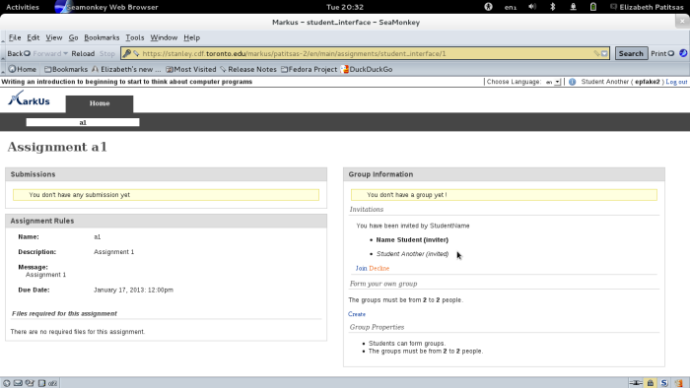The image size is (690, 388).
Task: Click the Create group link
Action: [x=357, y=314]
